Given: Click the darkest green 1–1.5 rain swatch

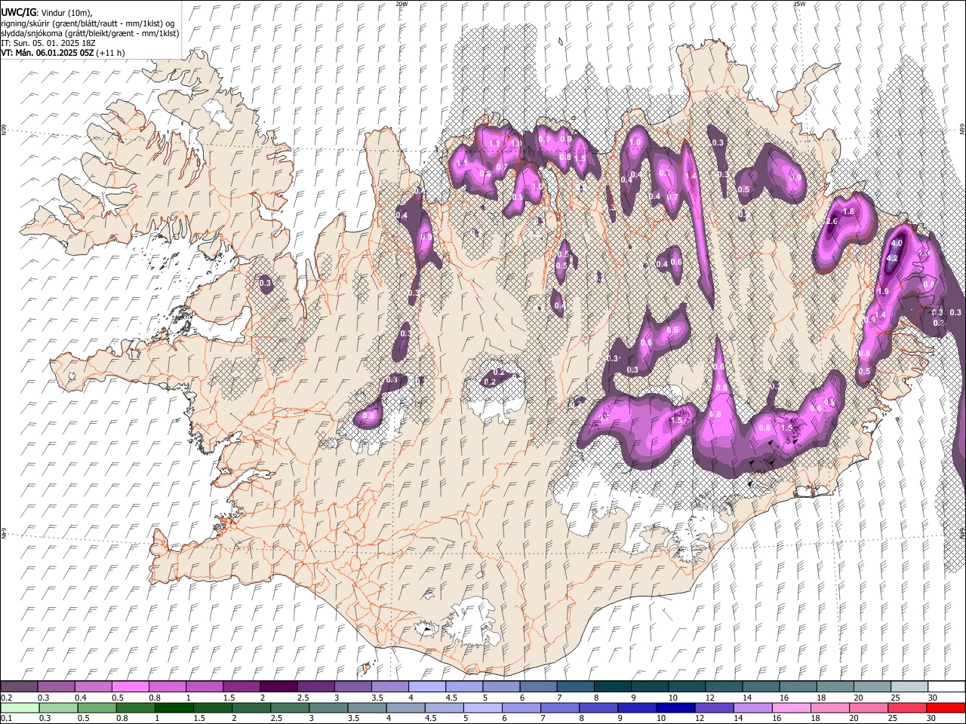Looking at the screenshot, I should [x=174, y=707].
